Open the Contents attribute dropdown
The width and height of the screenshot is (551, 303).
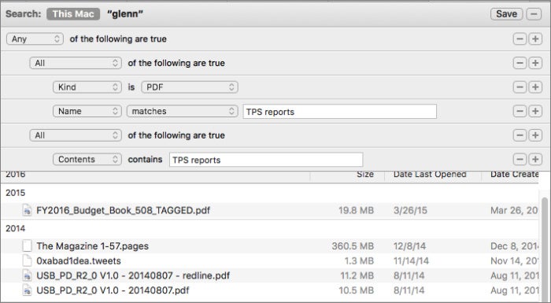(x=87, y=159)
